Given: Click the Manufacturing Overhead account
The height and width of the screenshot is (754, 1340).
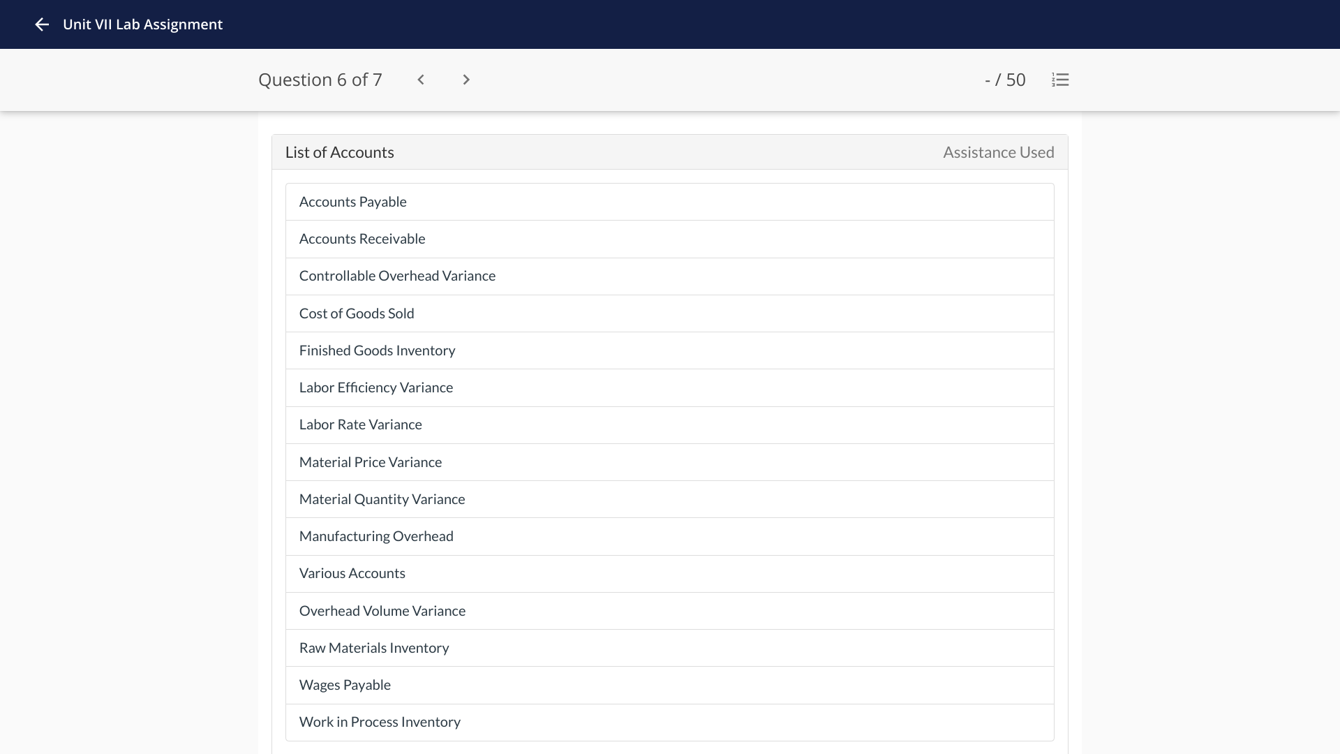Looking at the screenshot, I should tap(376, 536).
